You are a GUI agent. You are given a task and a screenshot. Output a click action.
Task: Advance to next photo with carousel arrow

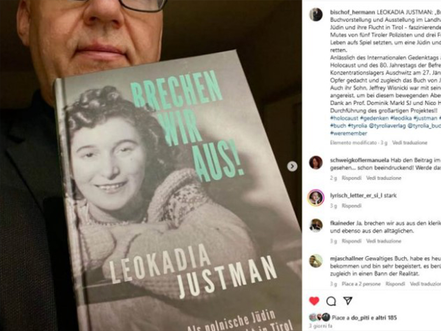click(292, 167)
